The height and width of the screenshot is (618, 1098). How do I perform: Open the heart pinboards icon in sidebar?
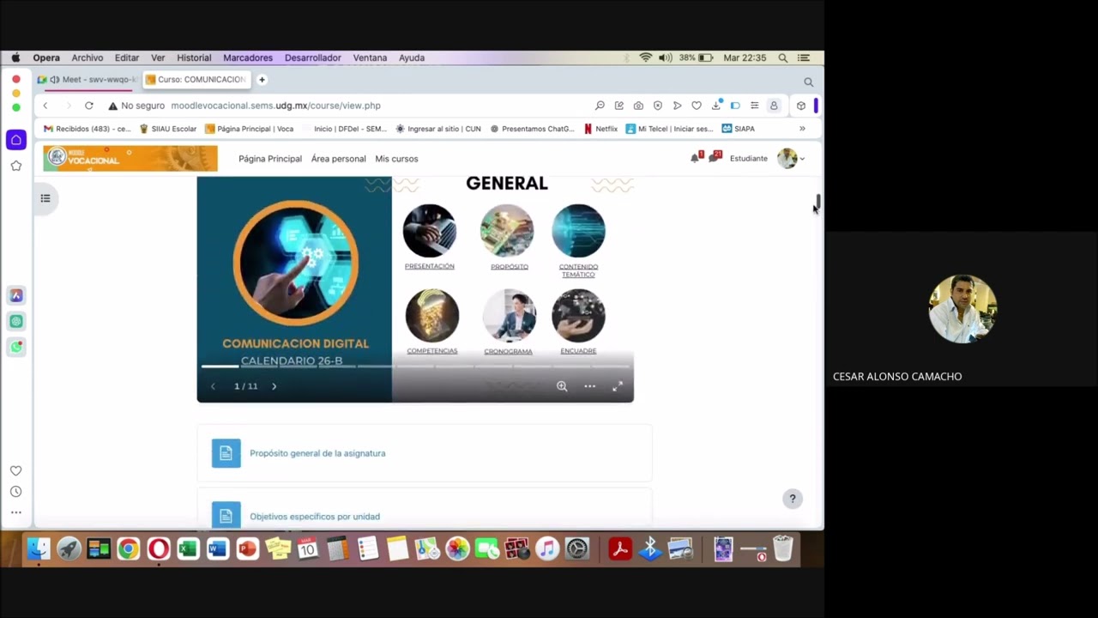[16, 470]
